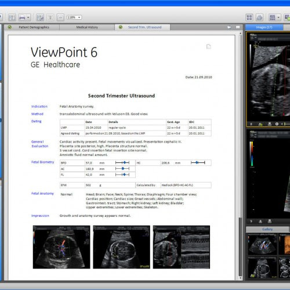
Task: Click the fit-page-to-window toolbar icon
Action: (x=60, y=17)
